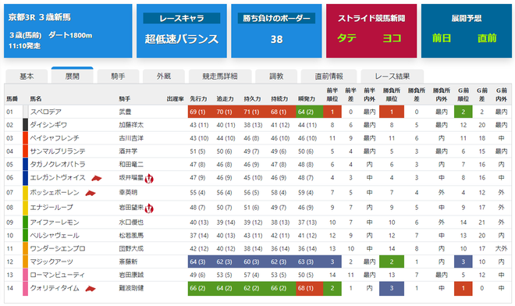The height and width of the screenshot is (306, 515).
Task: Sort by 先行力 column header
Action: [x=198, y=99]
